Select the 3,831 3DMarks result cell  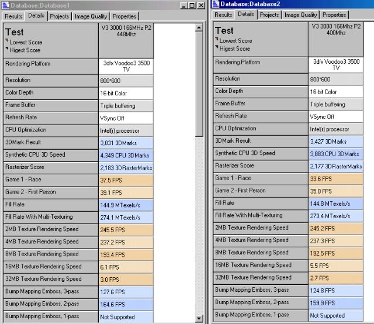126,141
